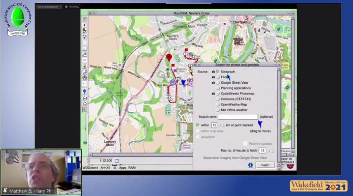Viewport: 353px width, 196px height.
Task: Select the signpost tool in map toolbar
Action: 85,36
